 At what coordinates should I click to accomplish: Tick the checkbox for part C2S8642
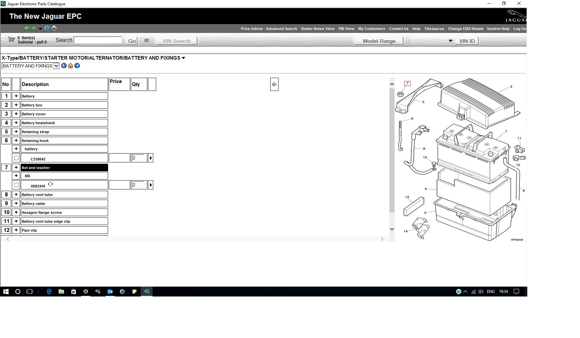click(16, 158)
